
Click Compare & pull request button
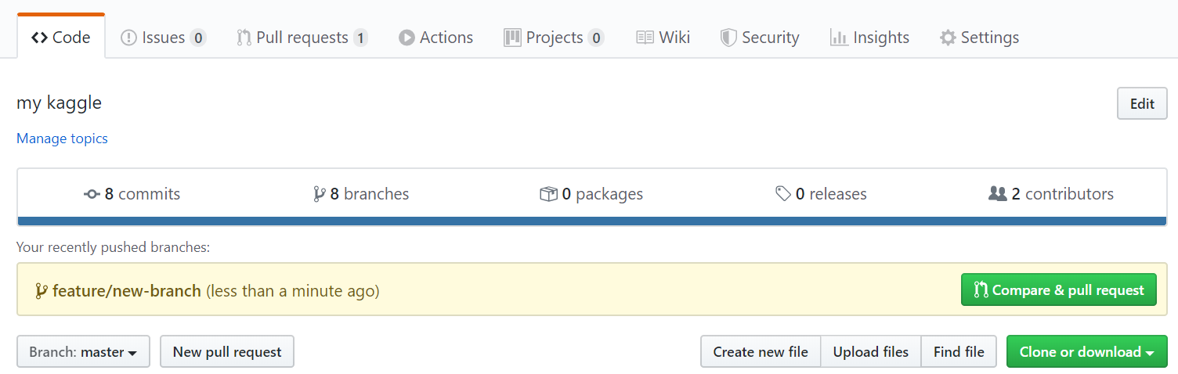tap(1058, 290)
